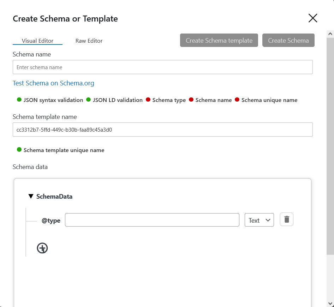This screenshot has height=307, width=334.
Task: Select the Visual Editor tab
Action: pos(37,41)
